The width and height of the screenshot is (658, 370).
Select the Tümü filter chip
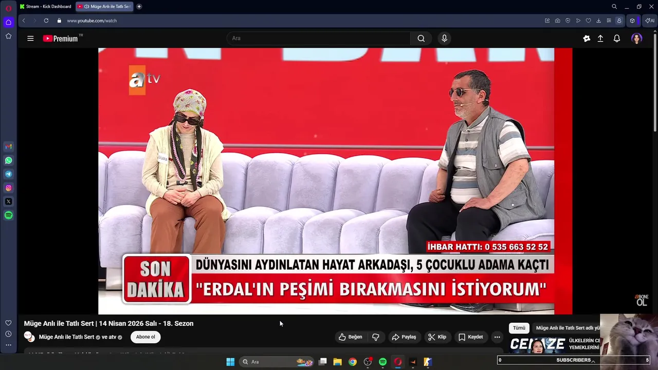click(x=519, y=328)
